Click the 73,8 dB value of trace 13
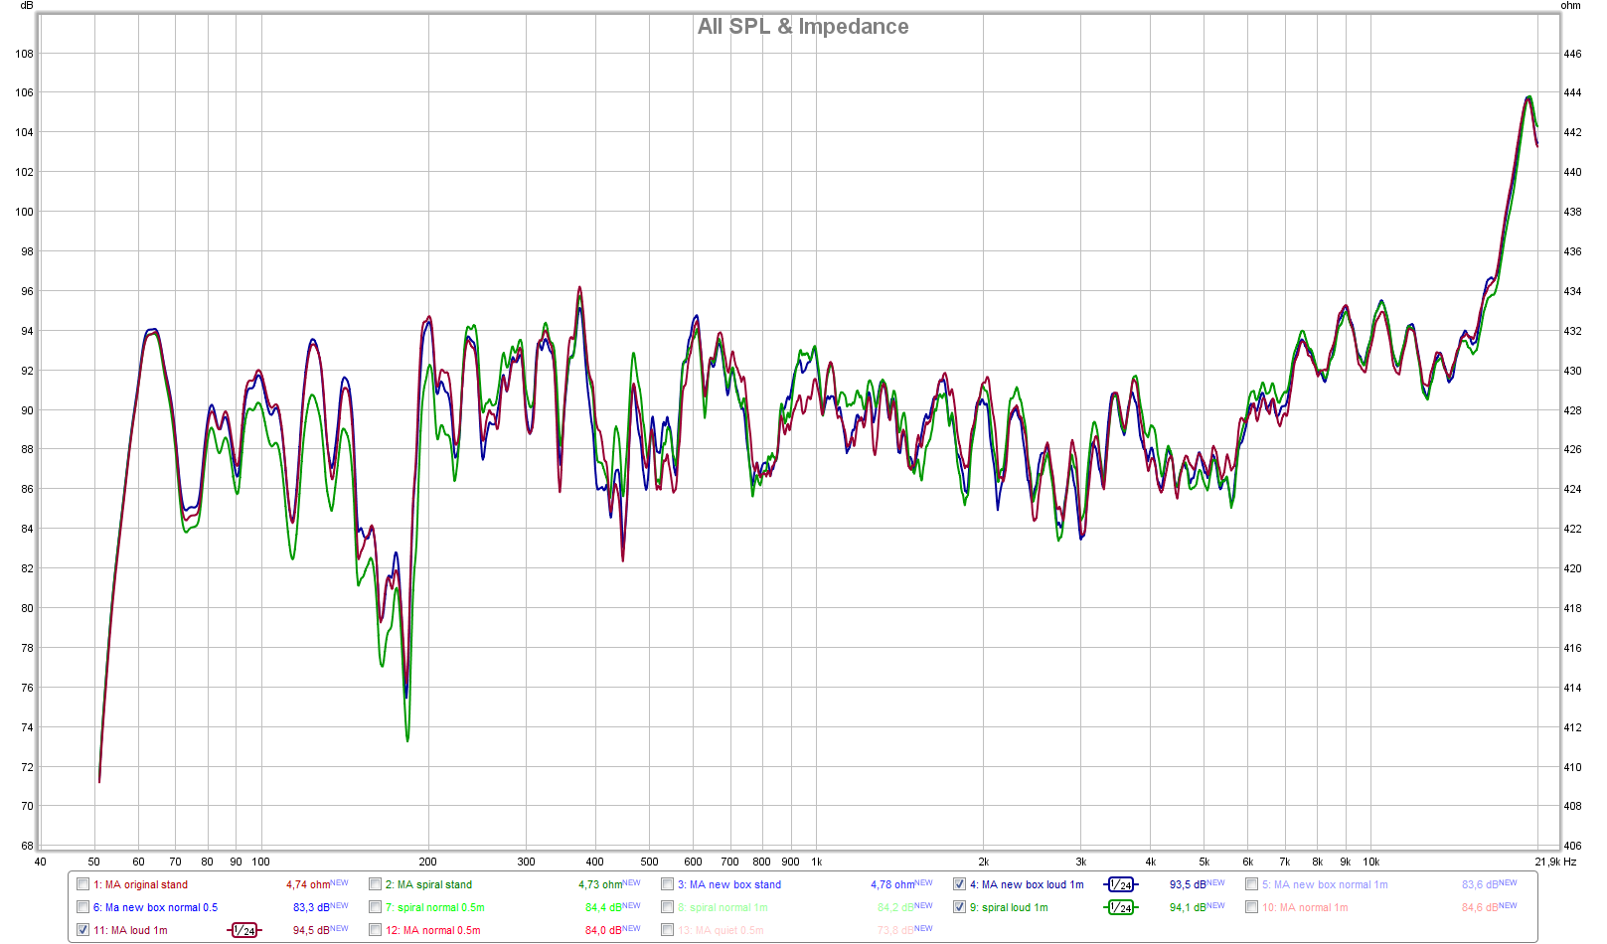This screenshot has height=944, width=1607. tap(894, 930)
